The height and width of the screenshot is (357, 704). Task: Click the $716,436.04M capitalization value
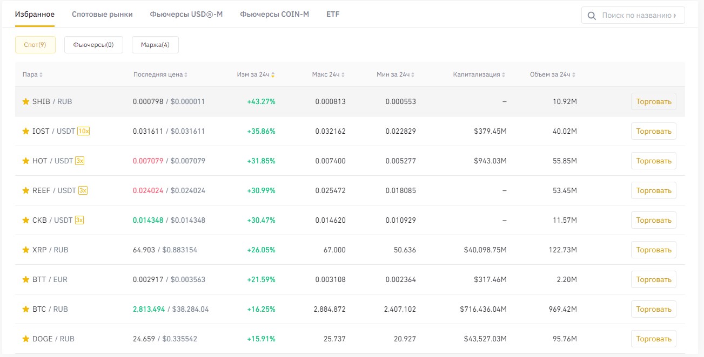(484, 309)
